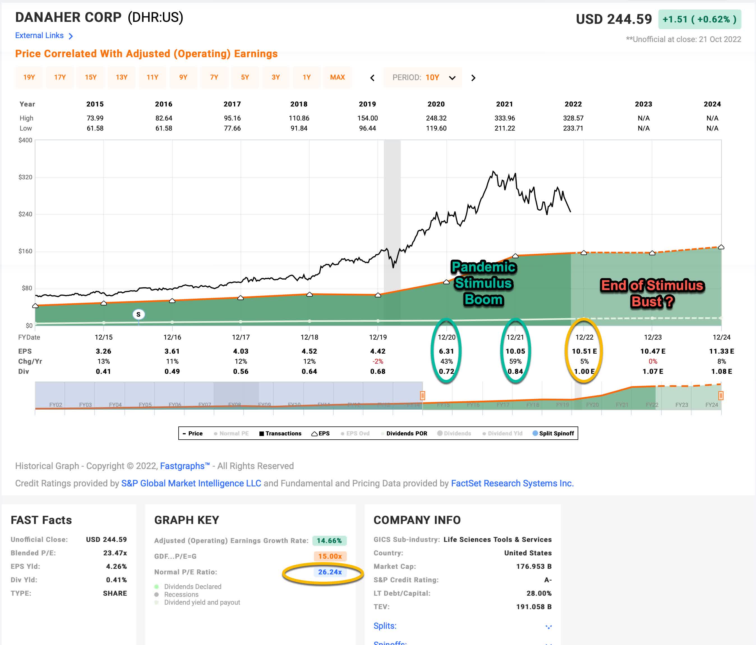Click the Blended P/E value 23.47x
Image resolution: width=756 pixels, height=645 pixels.
pos(115,553)
